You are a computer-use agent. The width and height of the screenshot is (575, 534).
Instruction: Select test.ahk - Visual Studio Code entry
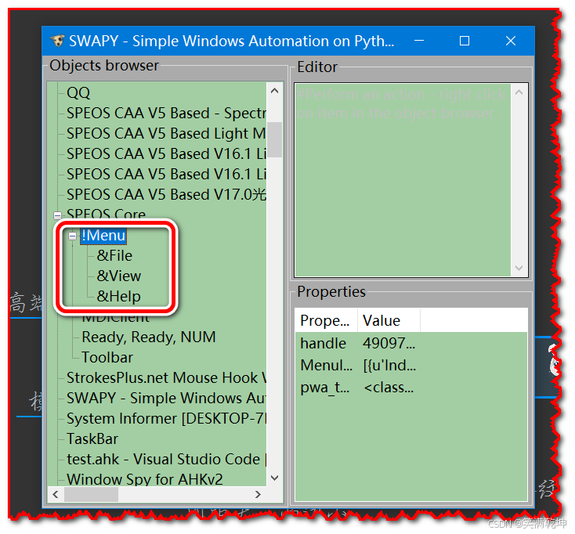pyautogui.click(x=166, y=460)
